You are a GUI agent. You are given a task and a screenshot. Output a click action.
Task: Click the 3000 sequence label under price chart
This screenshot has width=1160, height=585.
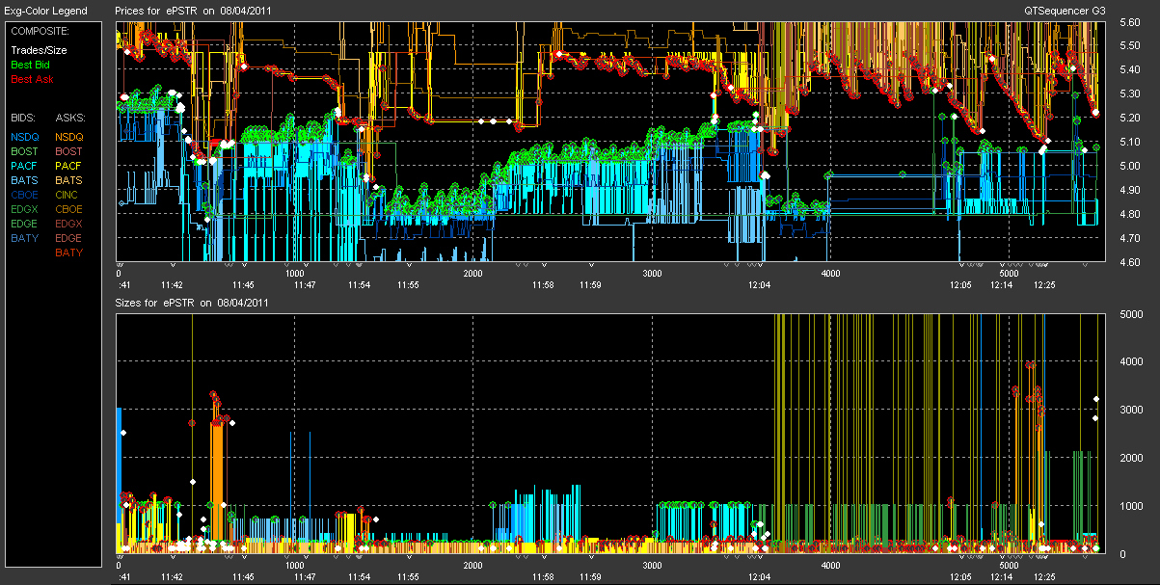(652, 274)
